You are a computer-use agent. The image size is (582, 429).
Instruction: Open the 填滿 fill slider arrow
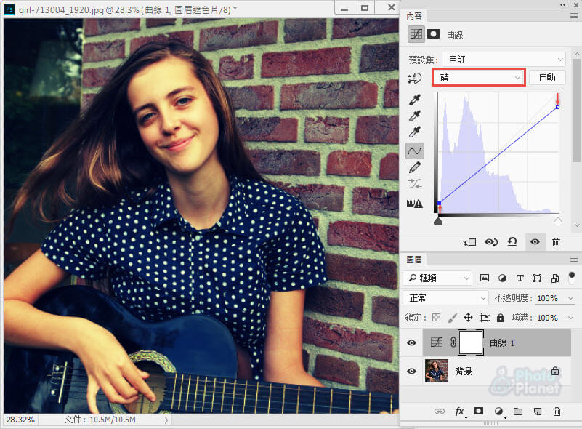pos(570,318)
